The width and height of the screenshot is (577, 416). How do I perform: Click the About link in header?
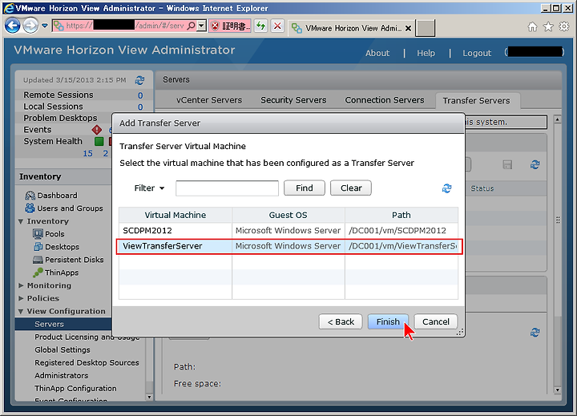point(377,53)
